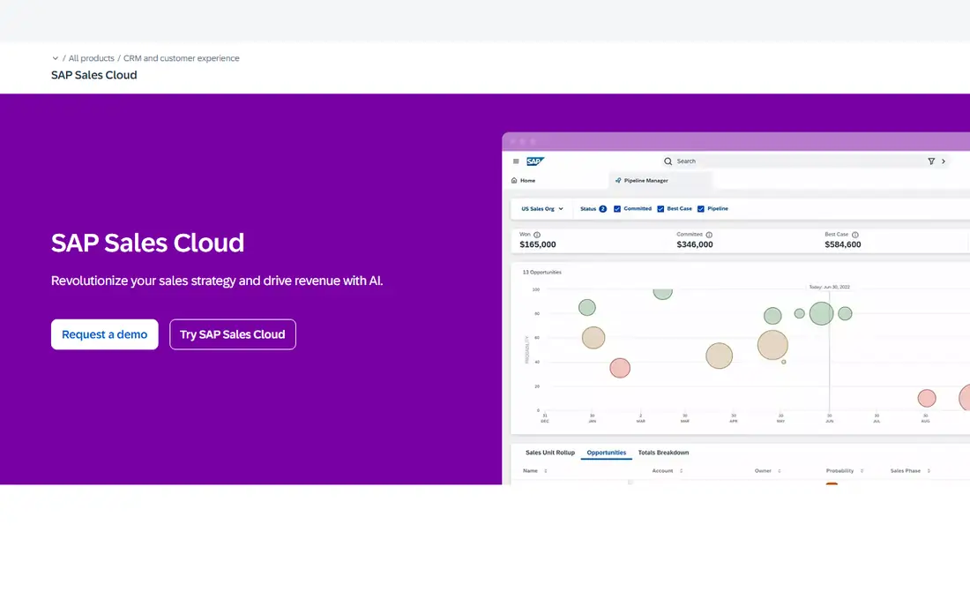Click Try SAP Sales Cloud button

click(233, 334)
